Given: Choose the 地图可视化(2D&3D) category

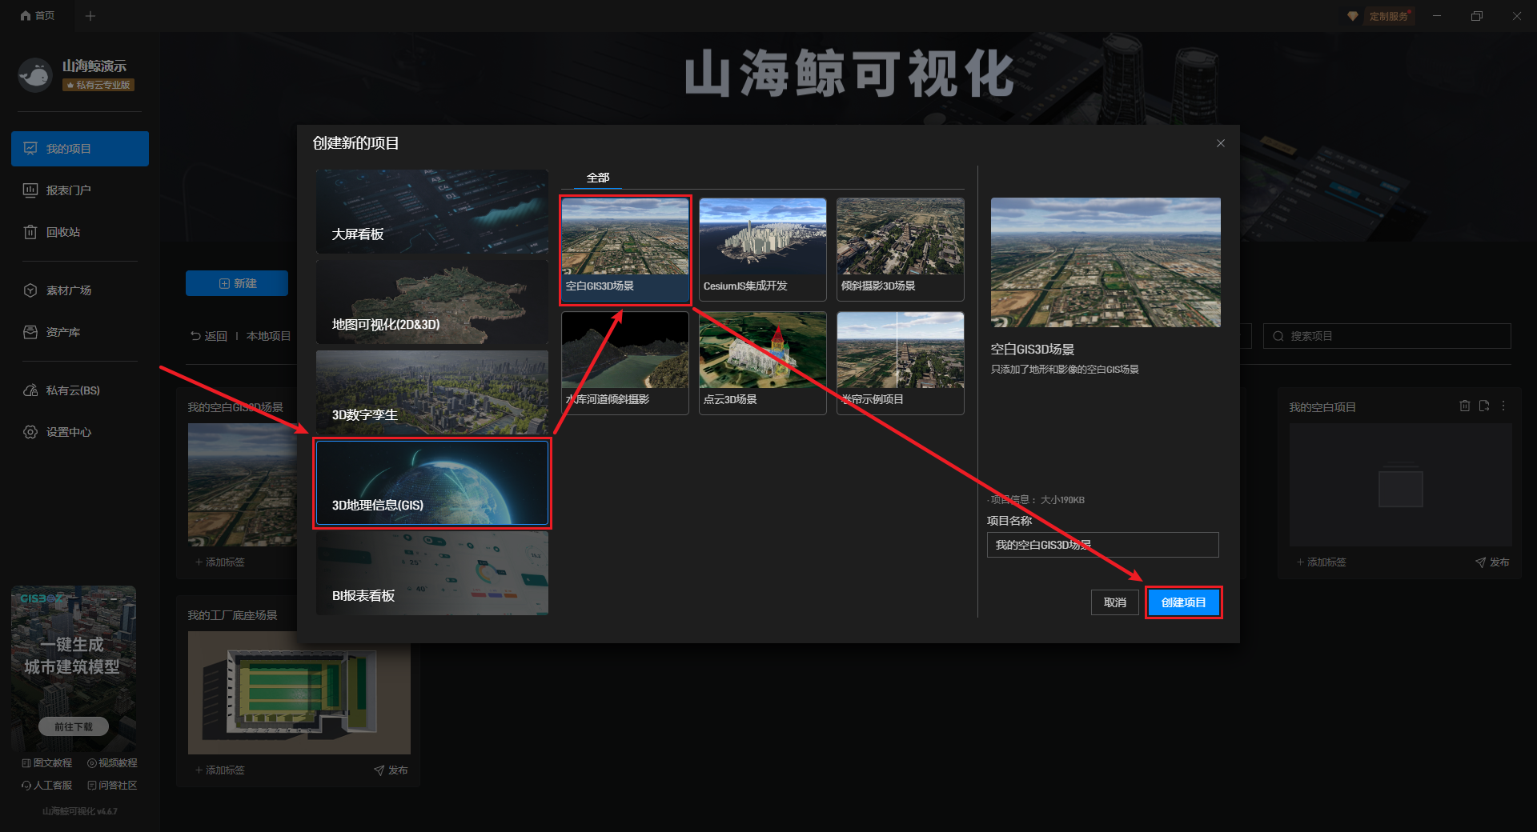Looking at the screenshot, I should point(432,302).
